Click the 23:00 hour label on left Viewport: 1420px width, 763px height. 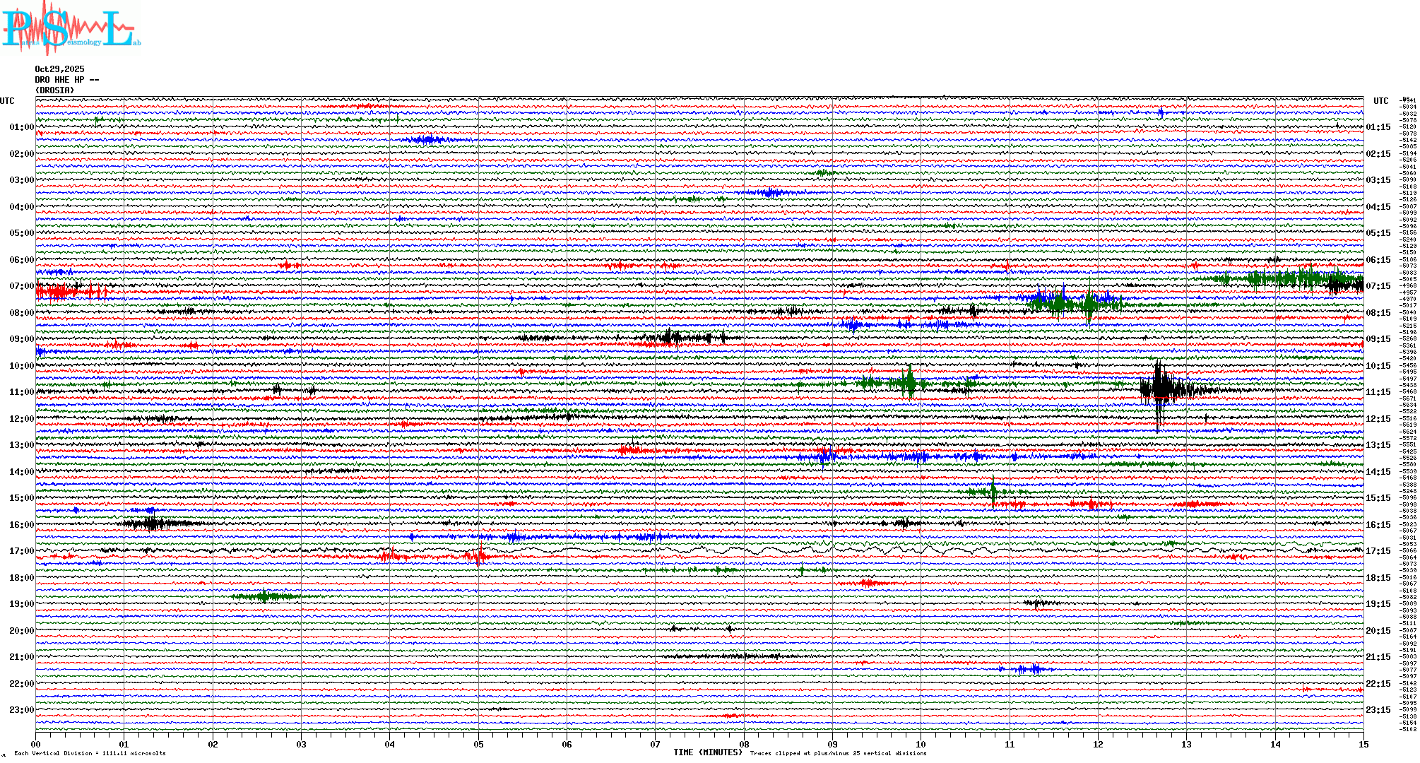coord(21,710)
